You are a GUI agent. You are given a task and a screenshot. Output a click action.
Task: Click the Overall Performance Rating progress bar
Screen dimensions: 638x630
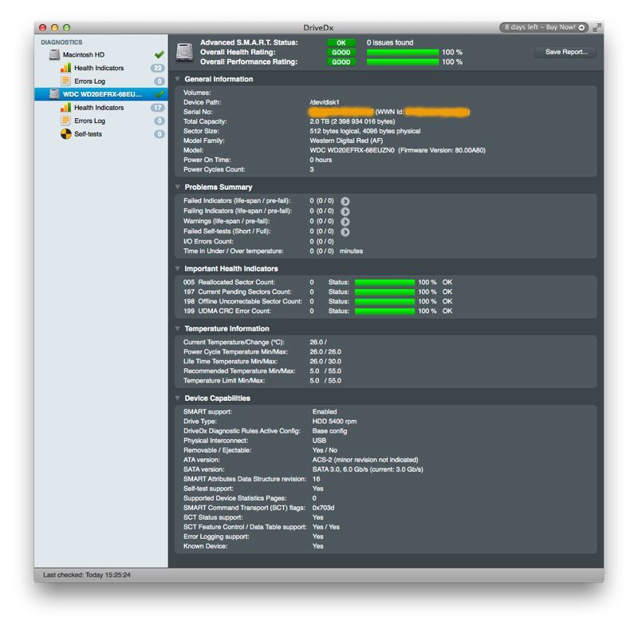[403, 62]
